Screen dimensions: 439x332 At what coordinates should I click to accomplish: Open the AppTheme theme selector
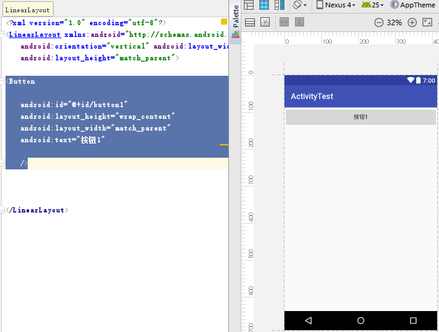click(413, 5)
